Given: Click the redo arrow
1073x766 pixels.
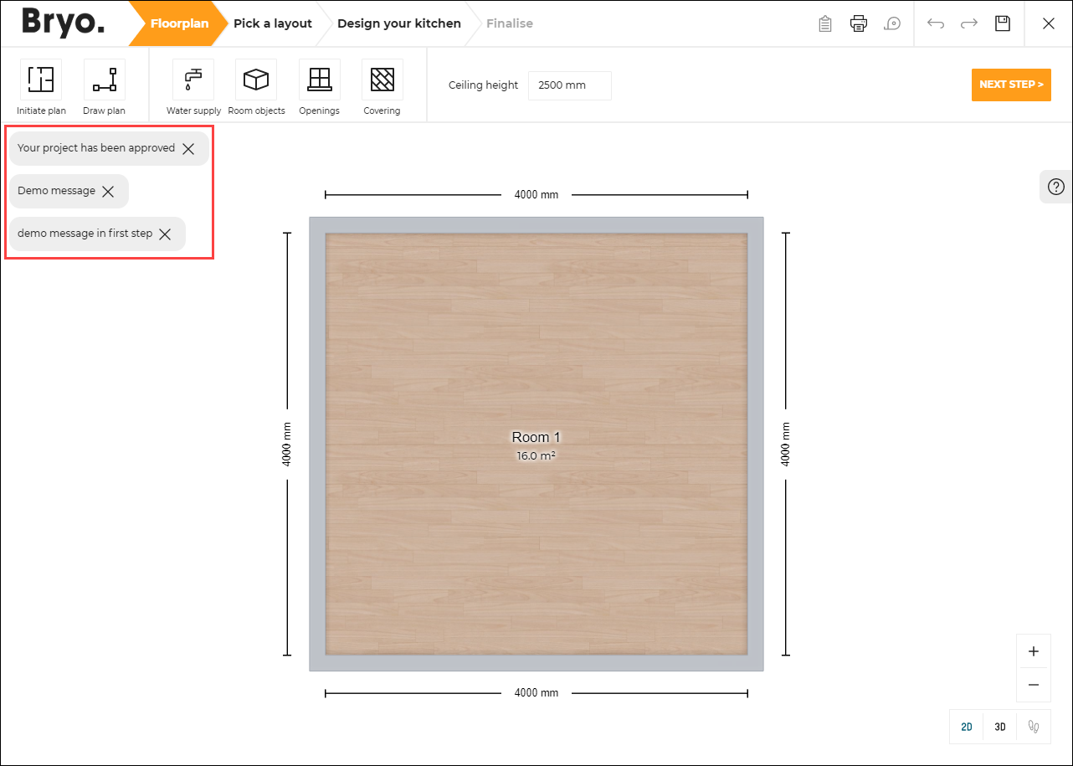Looking at the screenshot, I should click(x=969, y=23).
